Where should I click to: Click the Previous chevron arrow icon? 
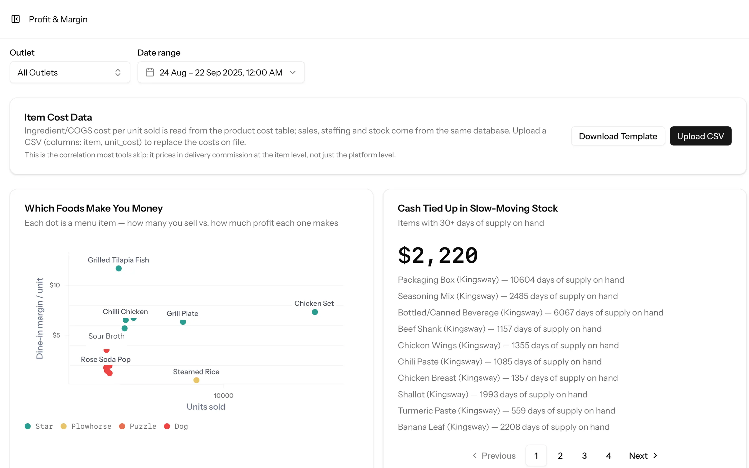(475, 456)
